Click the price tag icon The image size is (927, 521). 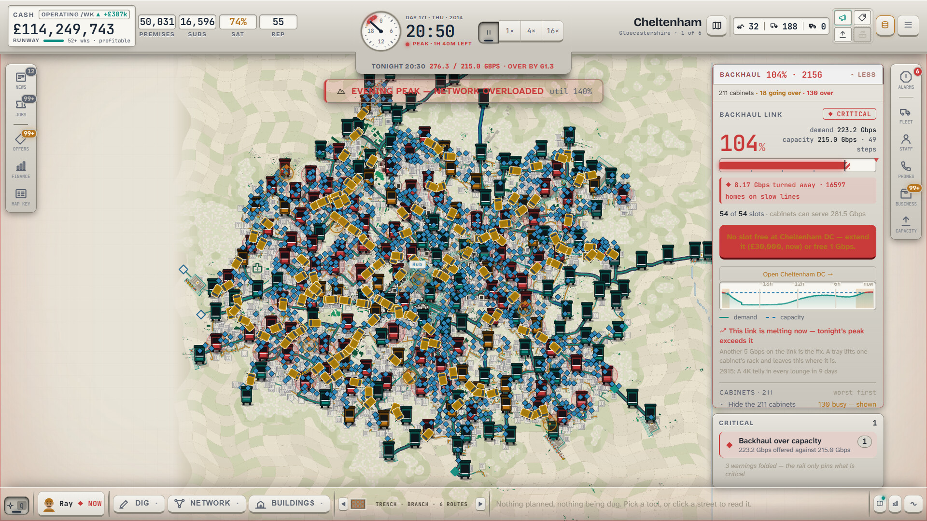pos(862,18)
